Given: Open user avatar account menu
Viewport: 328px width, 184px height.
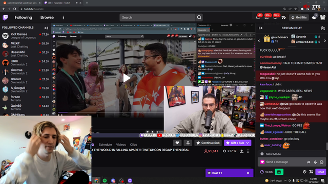Looking at the screenshot, I should tap(323, 17).
